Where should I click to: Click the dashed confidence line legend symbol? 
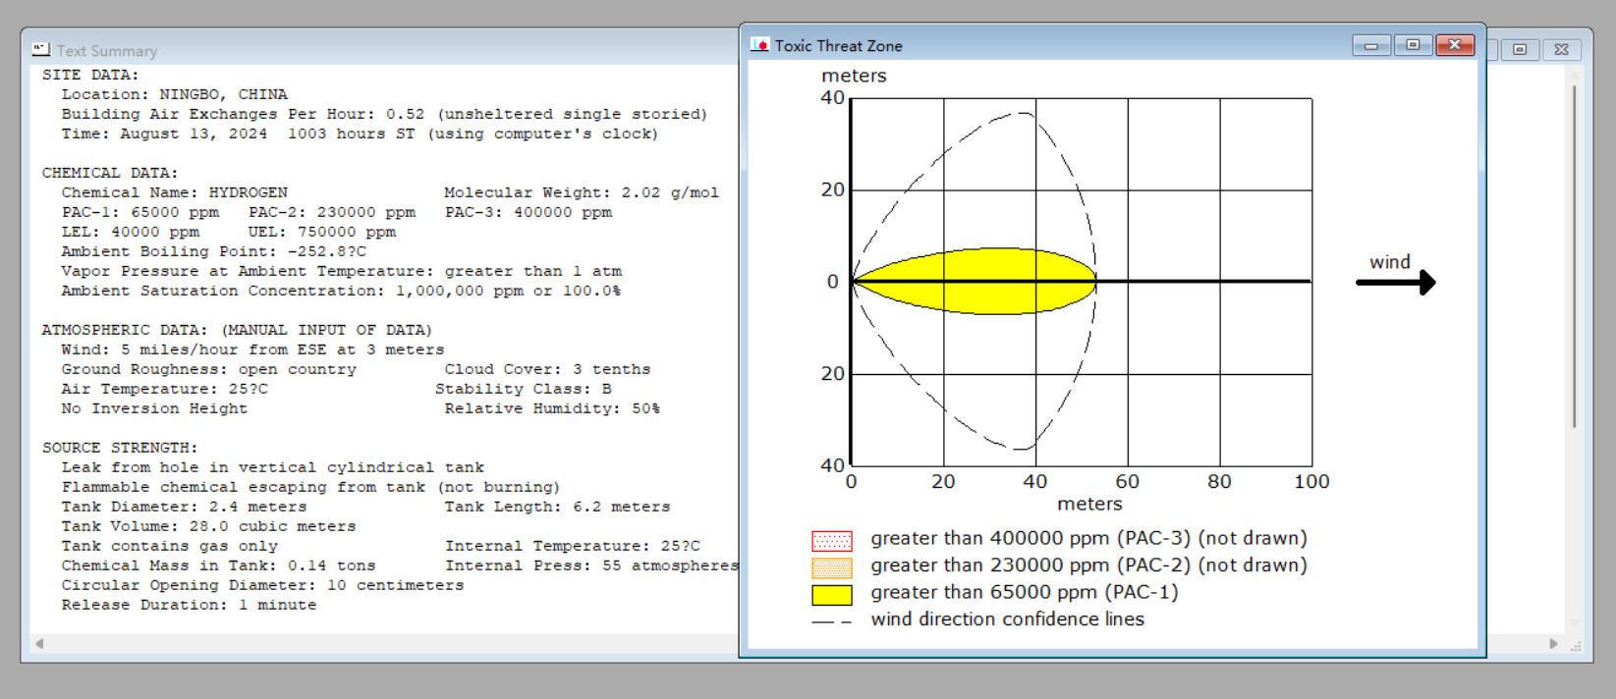pyautogui.click(x=831, y=621)
